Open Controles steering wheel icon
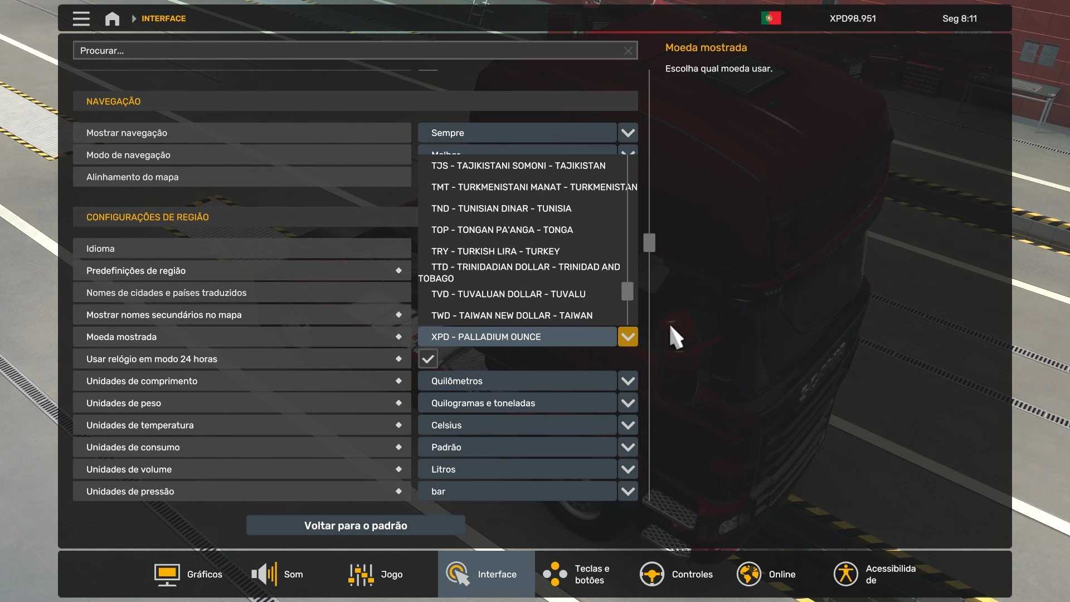The width and height of the screenshot is (1070, 602). coord(651,574)
